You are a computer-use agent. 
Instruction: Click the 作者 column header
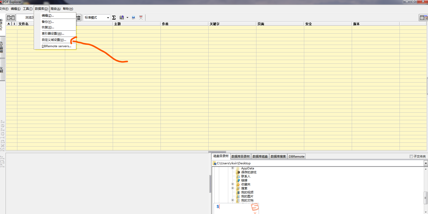pyautogui.click(x=165, y=24)
